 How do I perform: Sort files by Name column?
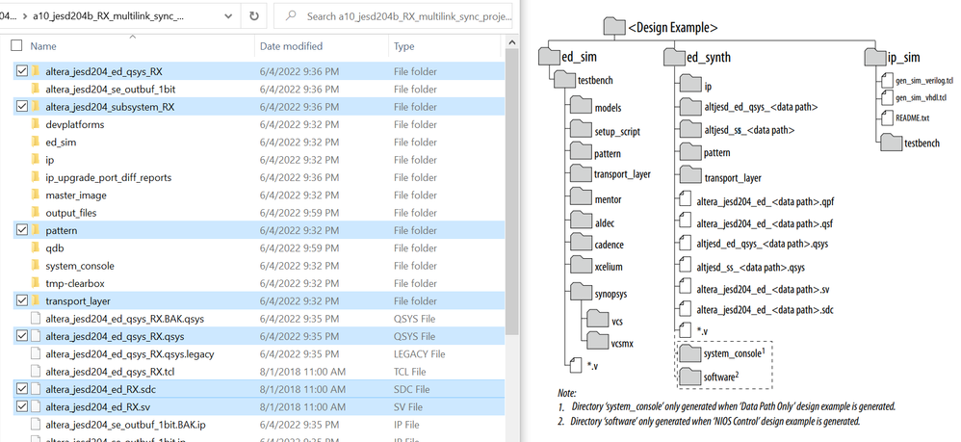43,46
